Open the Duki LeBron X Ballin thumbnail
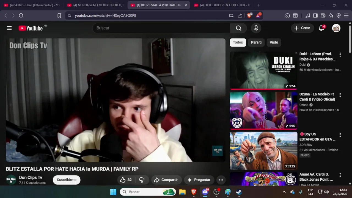 pos(263,71)
